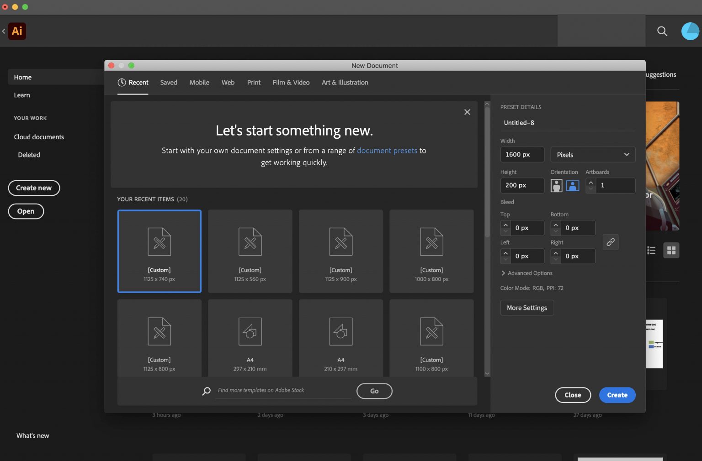Select the A4 297 x 210 mm preset
The height and width of the screenshot is (461, 702).
[250, 338]
